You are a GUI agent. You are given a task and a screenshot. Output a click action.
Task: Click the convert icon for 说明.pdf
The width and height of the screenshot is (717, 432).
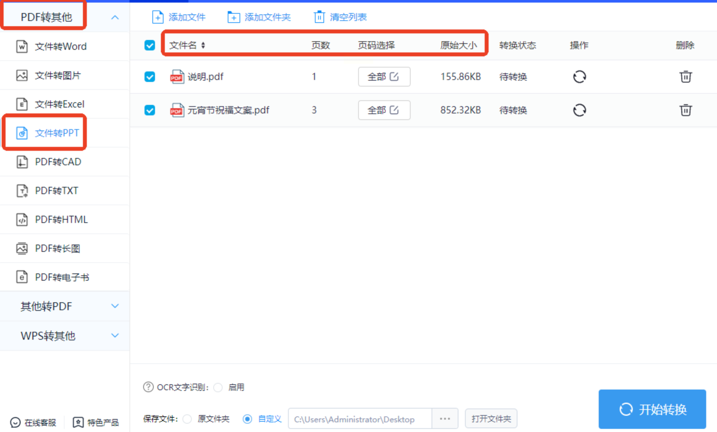pyautogui.click(x=579, y=77)
